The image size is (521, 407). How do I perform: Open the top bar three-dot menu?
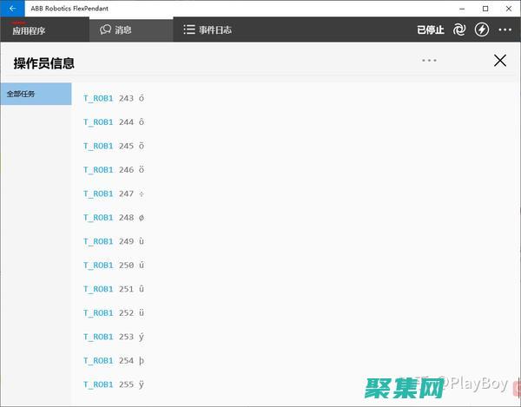point(505,30)
